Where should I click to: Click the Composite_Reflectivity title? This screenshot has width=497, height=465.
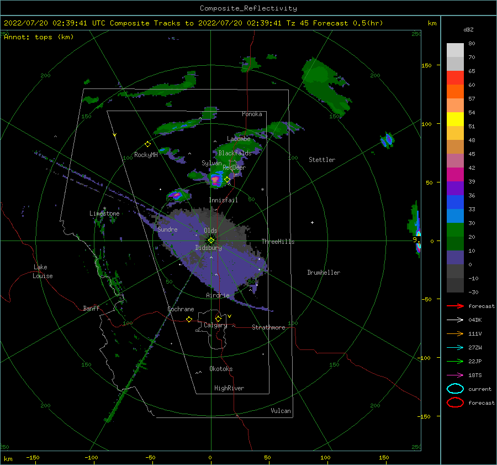point(248,8)
